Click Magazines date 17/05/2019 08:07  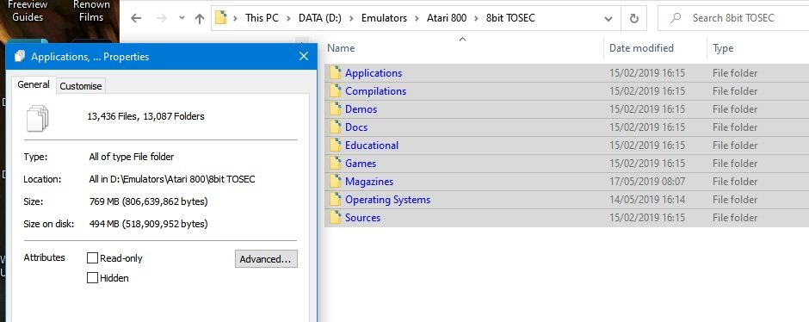click(647, 181)
